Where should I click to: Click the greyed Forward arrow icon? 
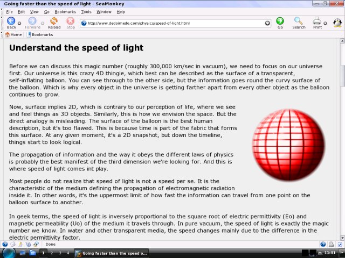[32, 21]
